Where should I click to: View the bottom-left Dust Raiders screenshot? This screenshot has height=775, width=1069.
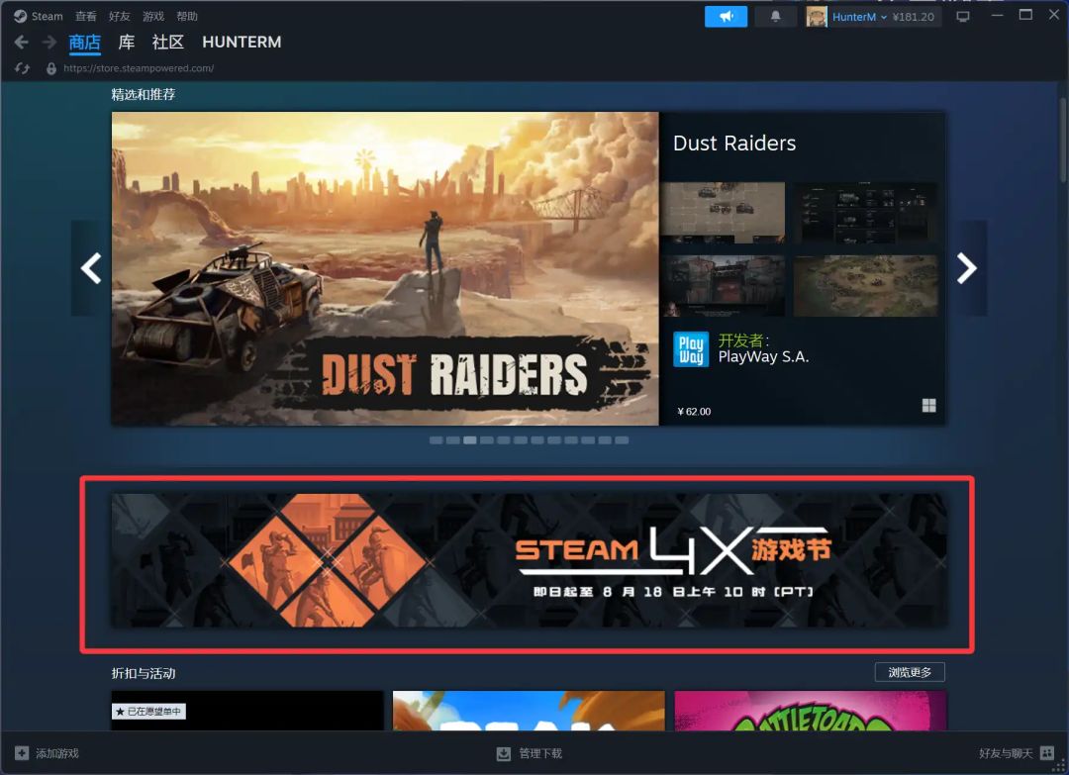coord(722,286)
